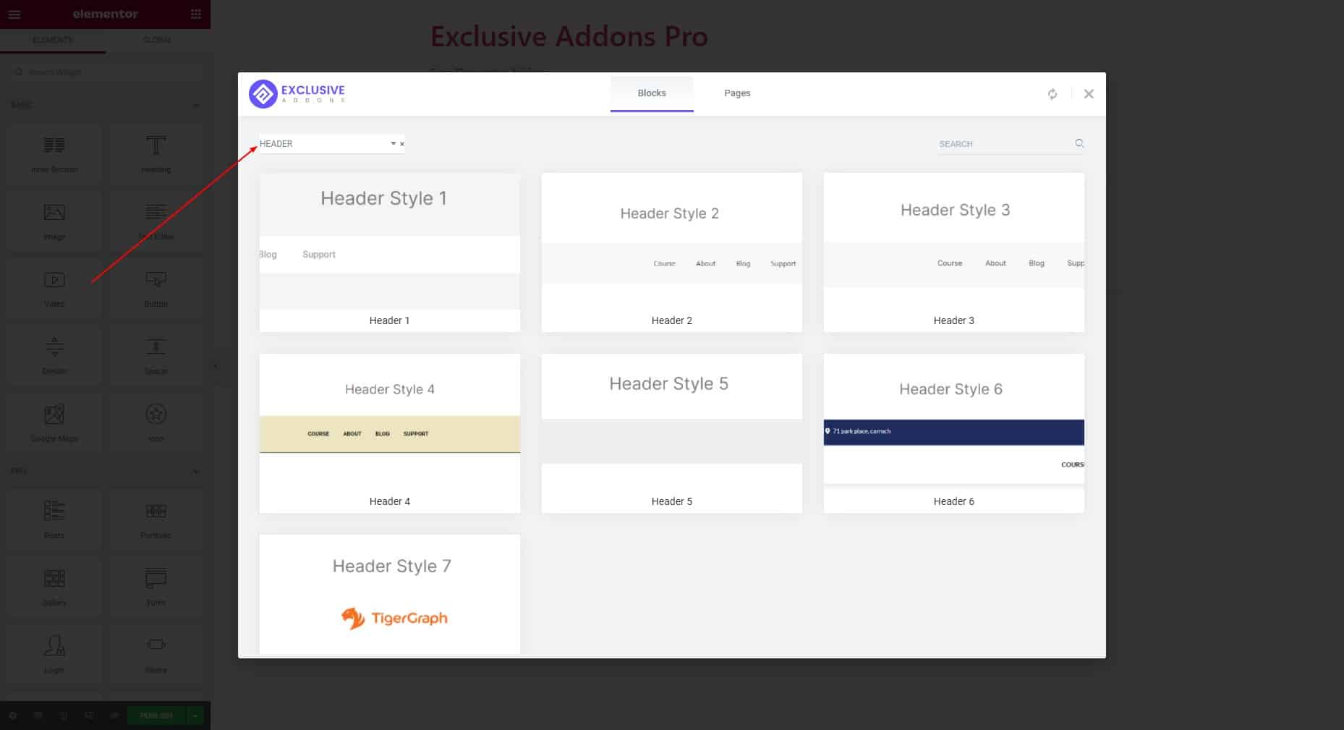Select the Header Style 2 template thumbnail
The height and width of the screenshot is (730, 1344).
pos(672,241)
